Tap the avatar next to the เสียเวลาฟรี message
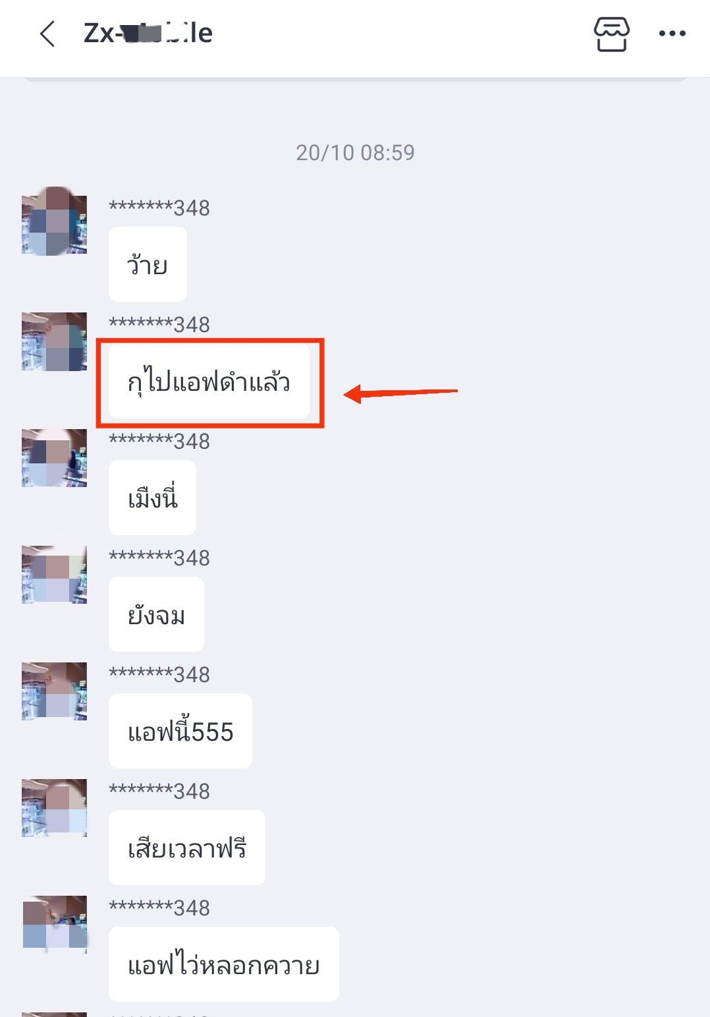This screenshot has height=1017, width=710. (54, 808)
